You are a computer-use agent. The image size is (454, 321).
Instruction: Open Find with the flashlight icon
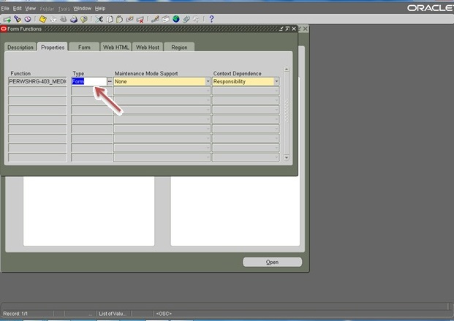18,19
